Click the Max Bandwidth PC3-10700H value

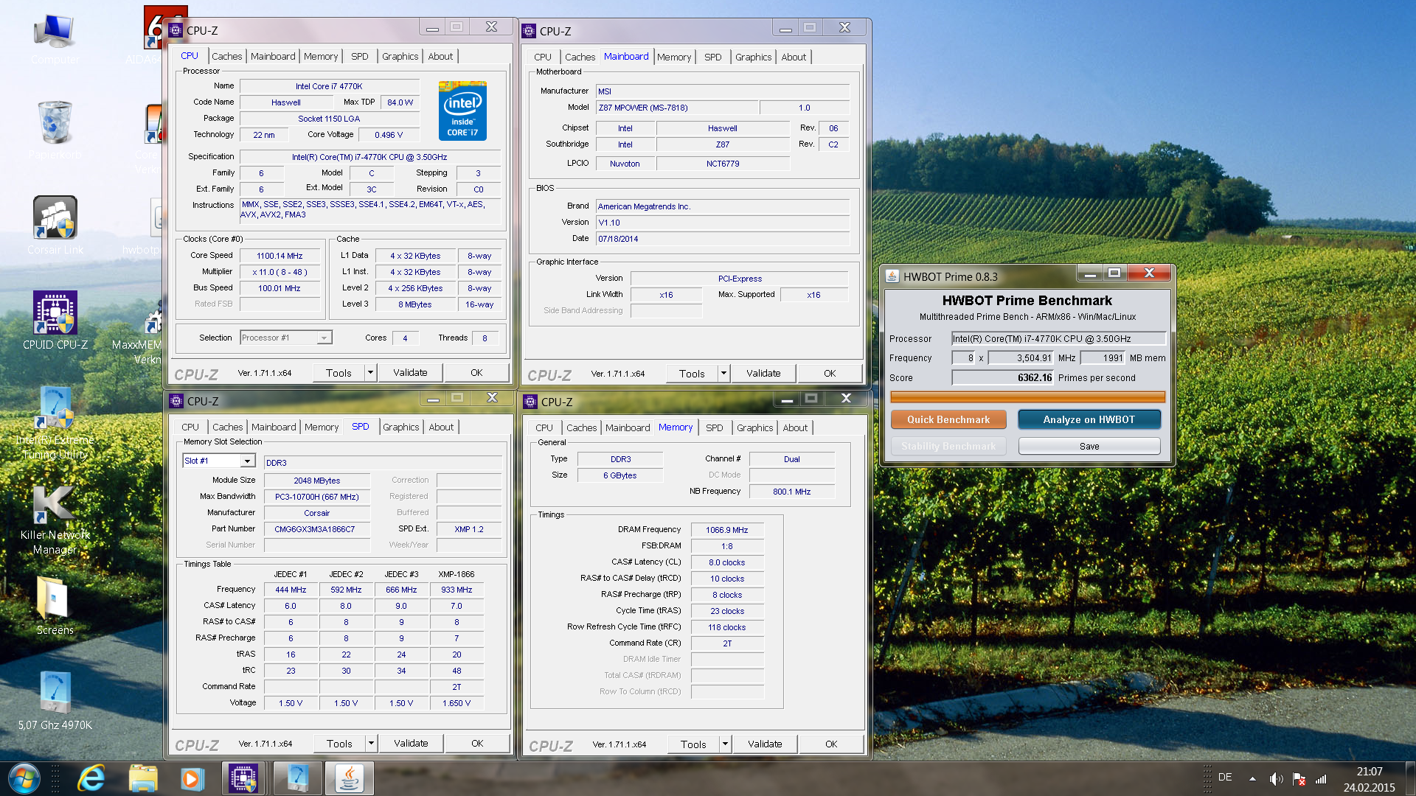[317, 497]
